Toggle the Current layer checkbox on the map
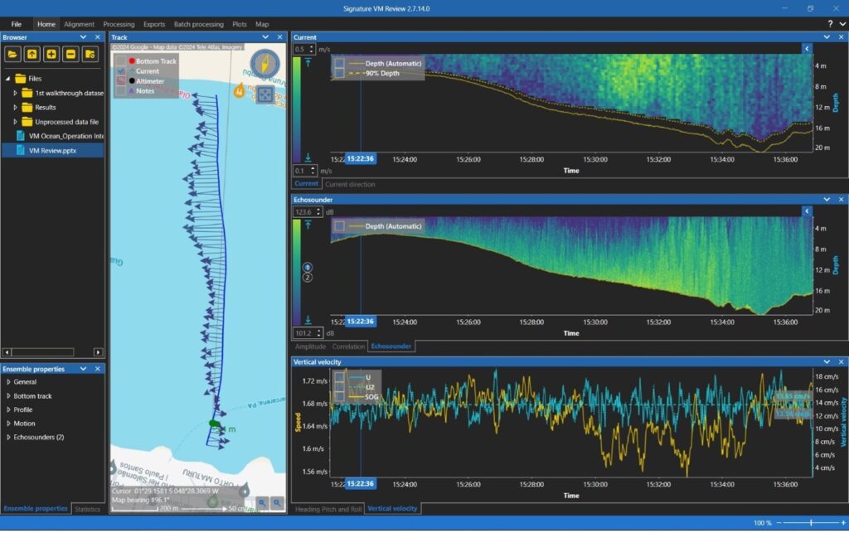This screenshot has height=533, width=849. [x=121, y=70]
